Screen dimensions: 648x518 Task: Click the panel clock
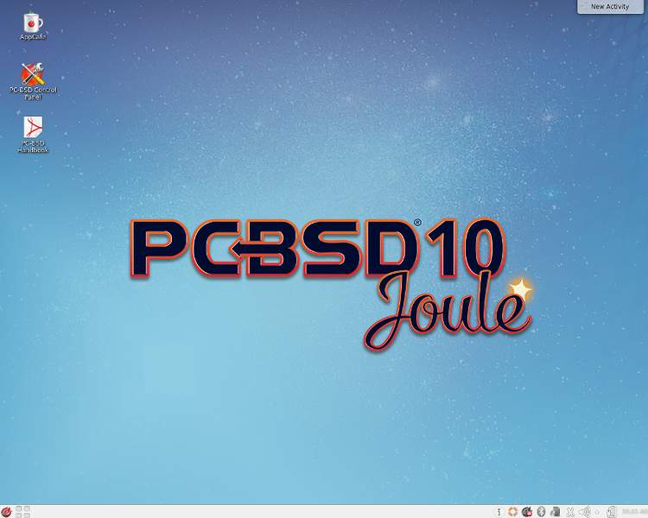point(634,512)
